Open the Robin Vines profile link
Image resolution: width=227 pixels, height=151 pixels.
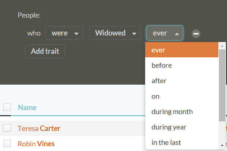point(36,144)
